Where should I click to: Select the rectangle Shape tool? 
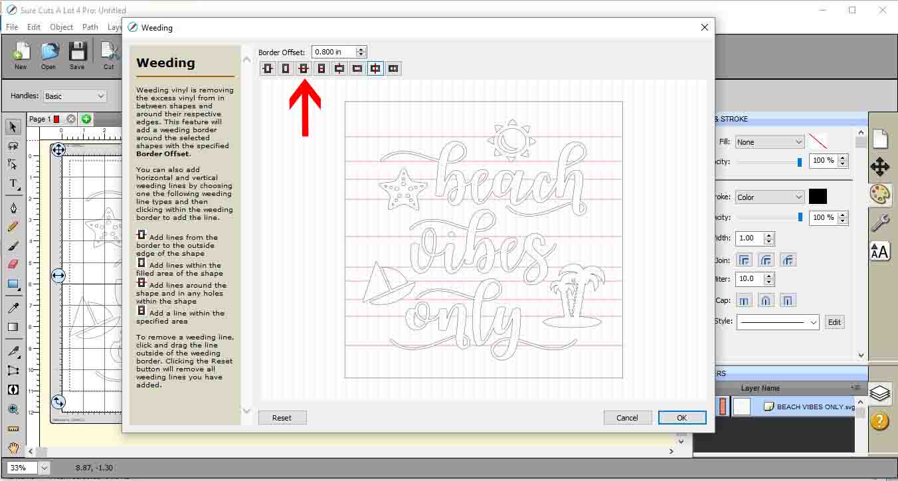point(13,284)
